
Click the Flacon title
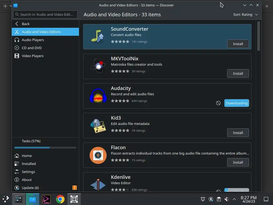point(118,147)
